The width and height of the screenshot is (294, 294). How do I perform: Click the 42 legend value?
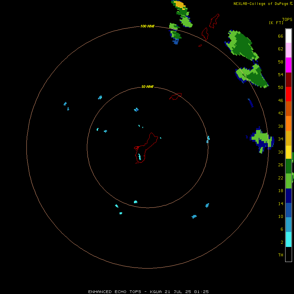[x=281, y=113]
